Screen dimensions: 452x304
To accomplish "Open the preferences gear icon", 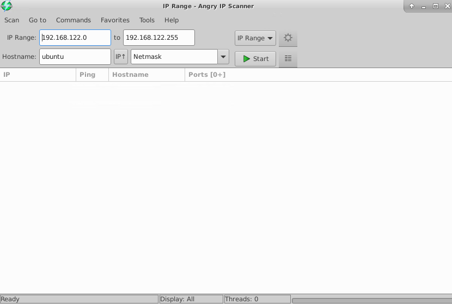I will pos(288,38).
